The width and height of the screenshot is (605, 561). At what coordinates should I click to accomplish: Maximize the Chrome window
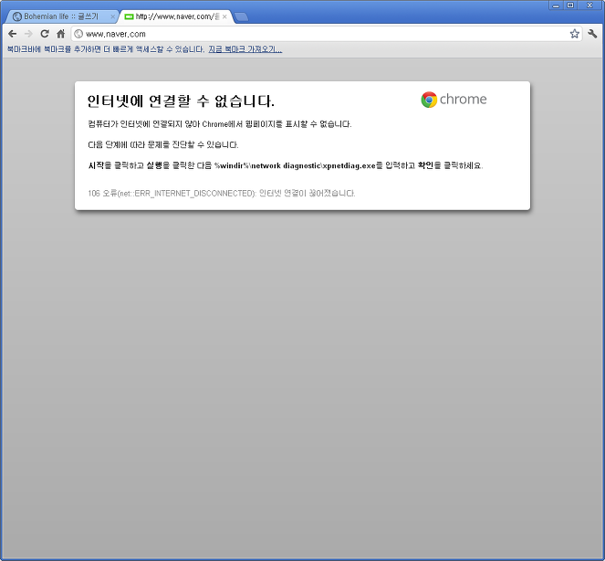[570, 5]
